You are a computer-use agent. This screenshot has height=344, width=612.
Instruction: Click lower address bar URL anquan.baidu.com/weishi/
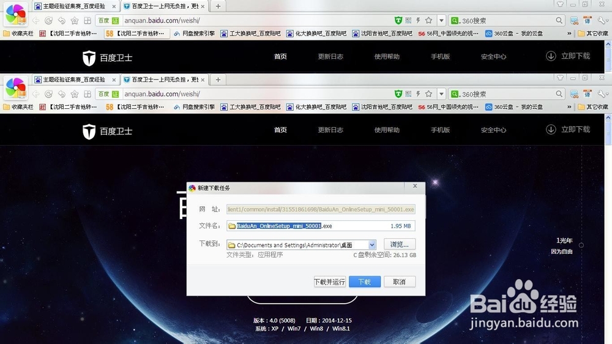pos(162,94)
